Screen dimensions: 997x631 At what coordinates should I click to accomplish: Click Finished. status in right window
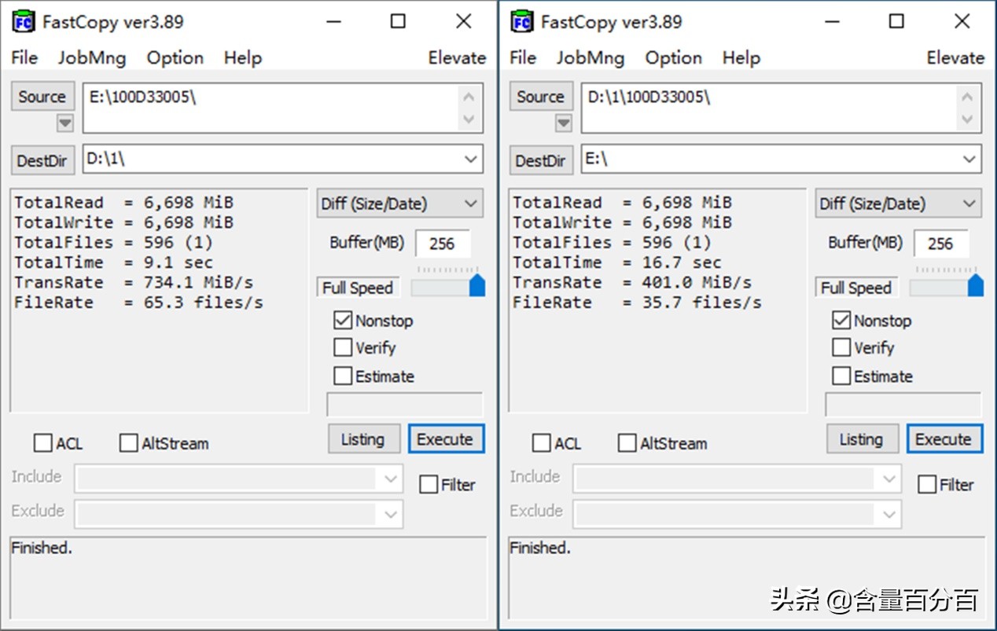point(540,548)
